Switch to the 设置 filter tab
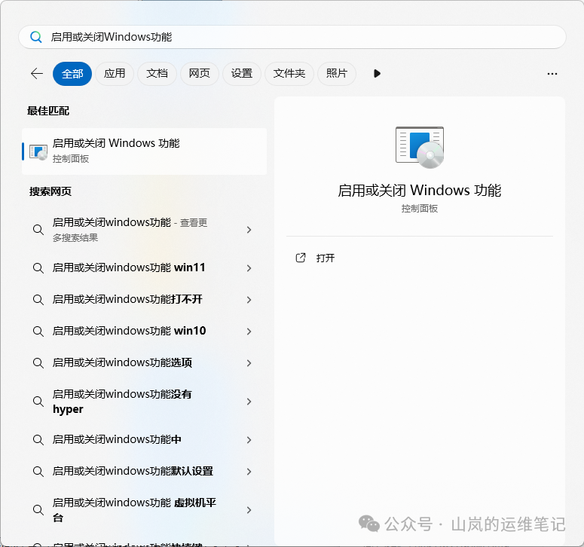The height and width of the screenshot is (547, 584). coord(242,74)
